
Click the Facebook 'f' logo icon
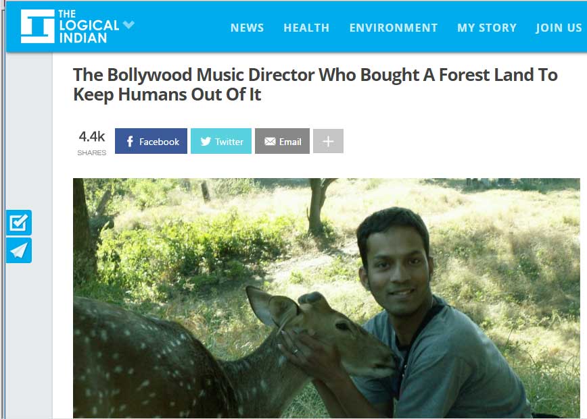[130, 142]
